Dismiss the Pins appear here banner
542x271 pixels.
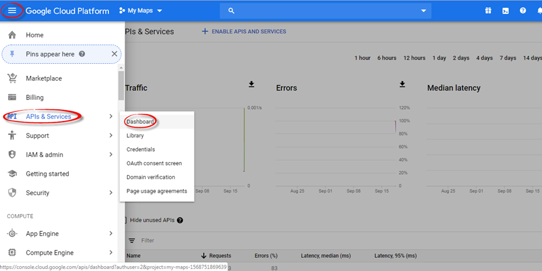click(114, 54)
